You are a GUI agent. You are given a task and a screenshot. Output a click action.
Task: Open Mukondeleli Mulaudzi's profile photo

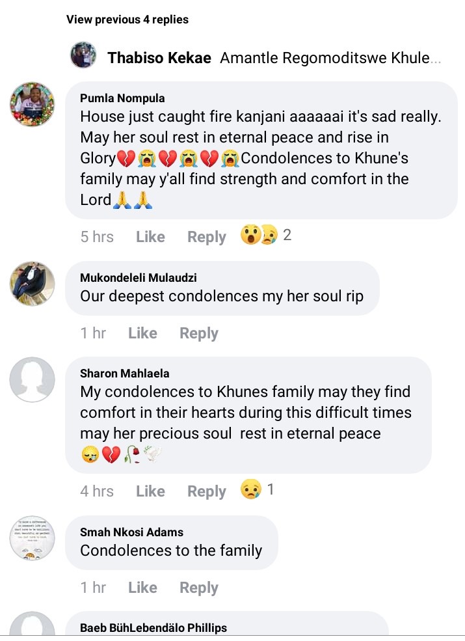[33, 284]
